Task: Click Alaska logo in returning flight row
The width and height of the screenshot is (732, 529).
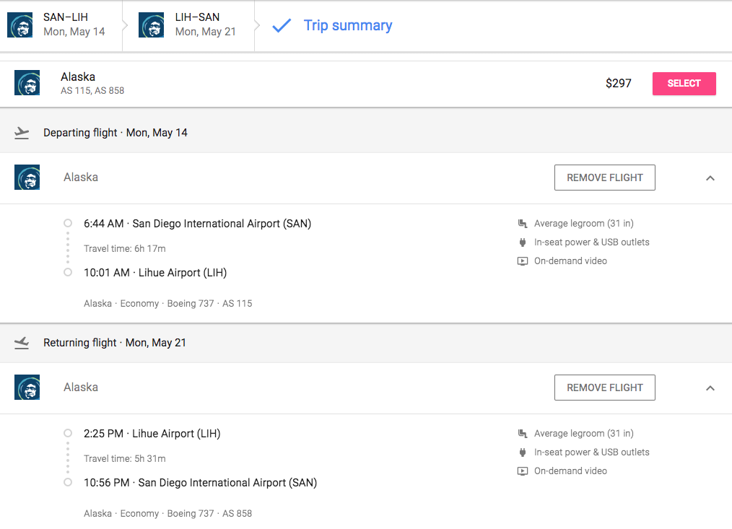Action: (27, 388)
